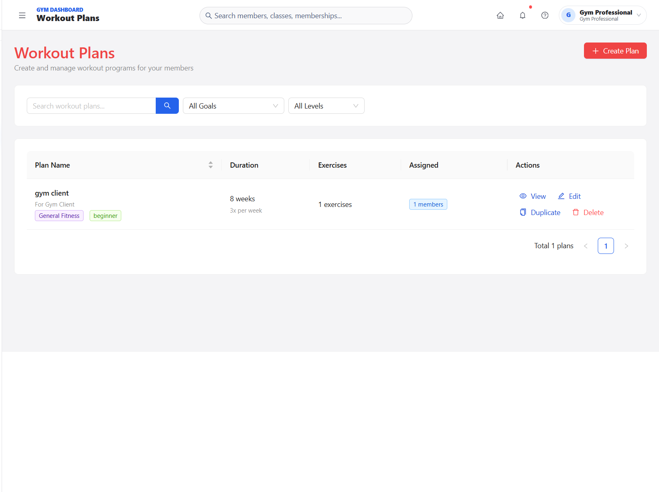Click the For Gym Client description
The height and width of the screenshot is (492, 659).
[x=55, y=204]
